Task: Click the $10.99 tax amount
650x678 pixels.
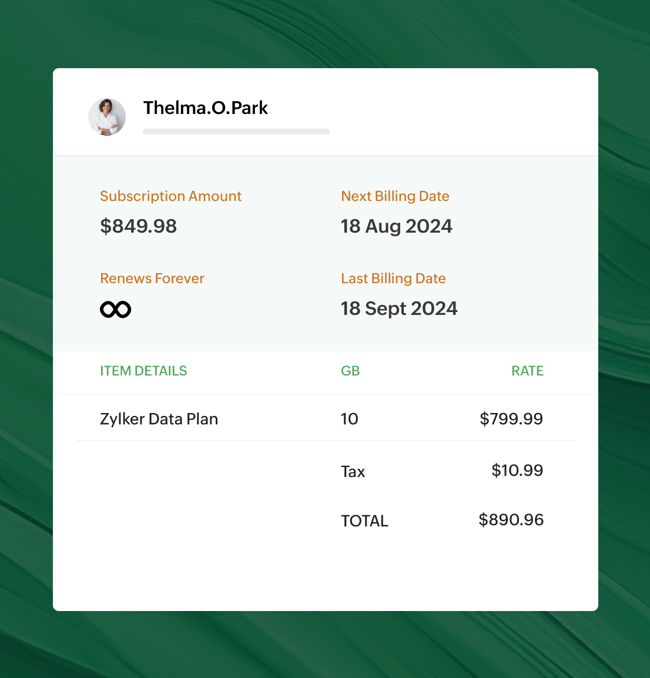Action: [x=517, y=470]
